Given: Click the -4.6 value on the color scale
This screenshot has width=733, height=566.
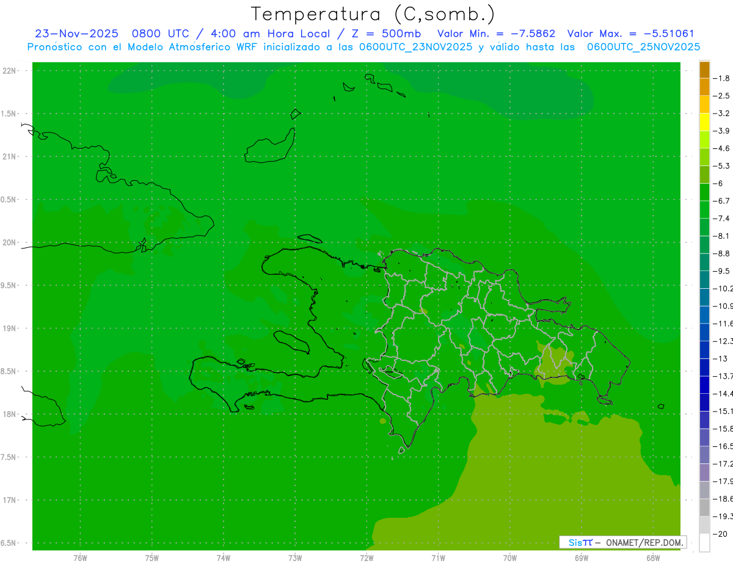Looking at the screenshot, I should (721, 148).
